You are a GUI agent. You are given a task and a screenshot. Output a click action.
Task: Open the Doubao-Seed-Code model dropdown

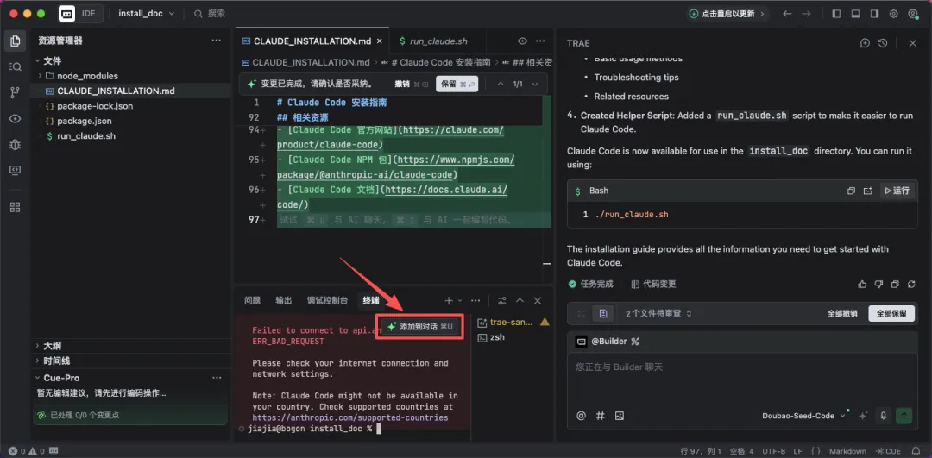click(803, 416)
